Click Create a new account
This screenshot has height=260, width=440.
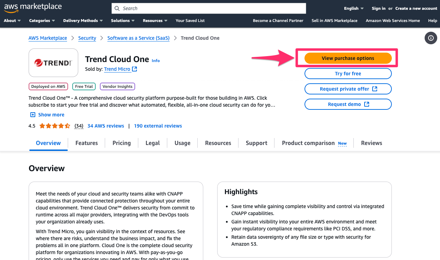(x=416, y=8)
